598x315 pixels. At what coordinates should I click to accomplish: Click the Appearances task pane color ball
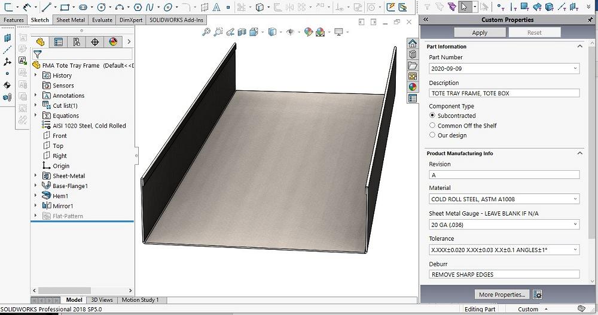[x=413, y=87]
